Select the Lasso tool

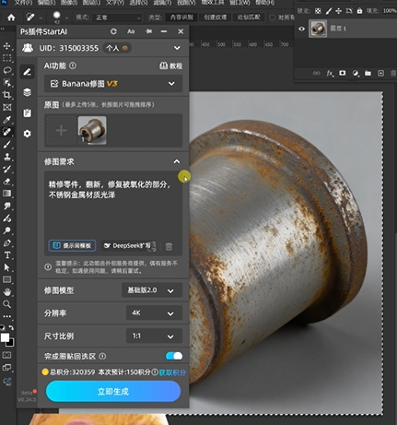tap(6, 71)
